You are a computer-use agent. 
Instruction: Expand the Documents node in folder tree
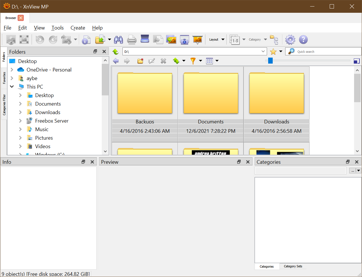pyautogui.click(x=20, y=104)
